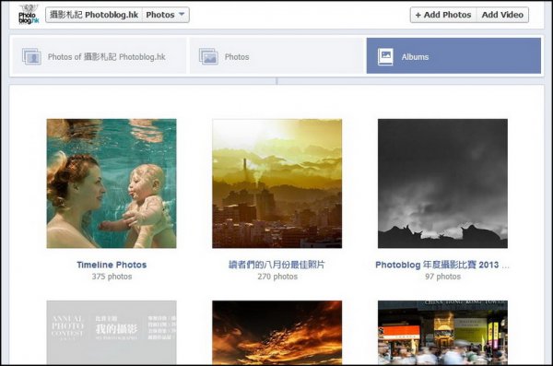The width and height of the screenshot is (553, 366).
Task: Click the 97 photos count text
Action: click(443, 277)
